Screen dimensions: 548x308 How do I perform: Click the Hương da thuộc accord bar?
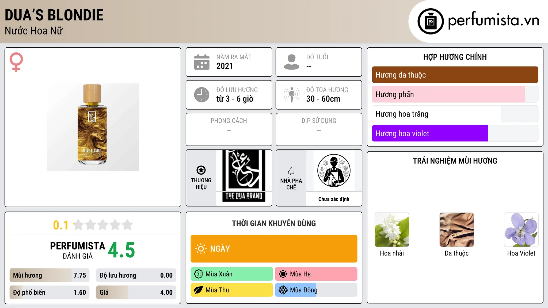[x=455, y=75]
